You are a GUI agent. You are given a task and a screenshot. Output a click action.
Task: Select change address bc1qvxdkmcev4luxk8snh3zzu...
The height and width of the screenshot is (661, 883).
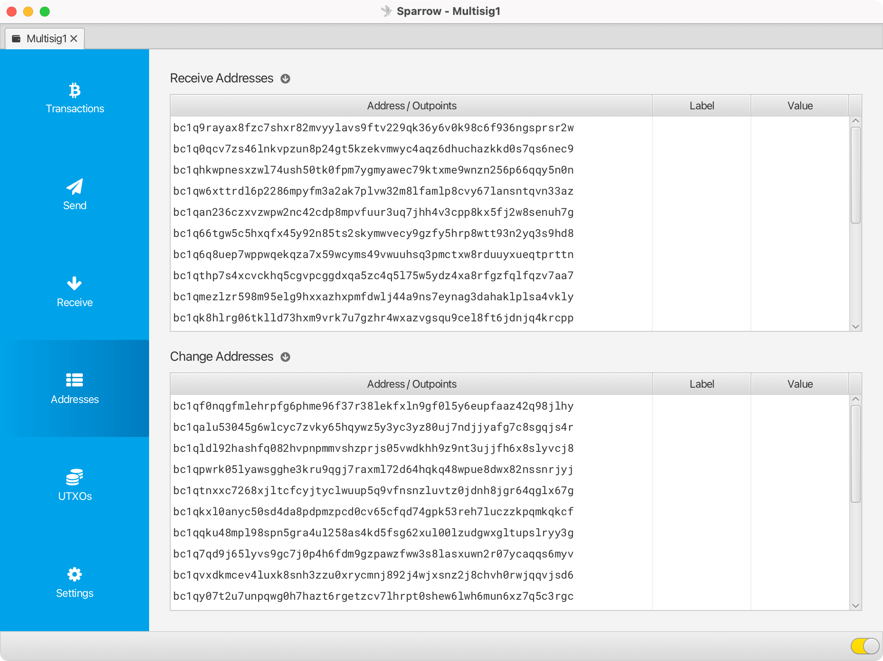373,575
